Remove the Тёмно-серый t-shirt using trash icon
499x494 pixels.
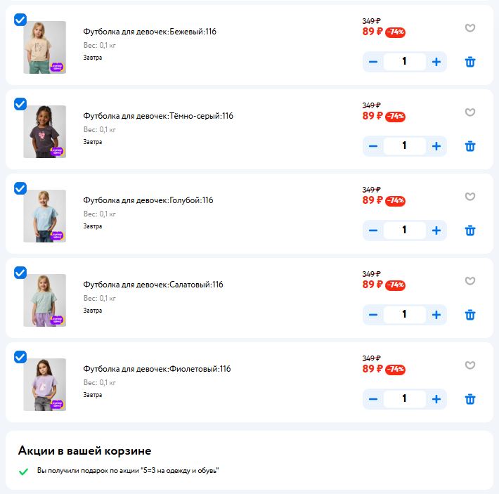[470, 146]
